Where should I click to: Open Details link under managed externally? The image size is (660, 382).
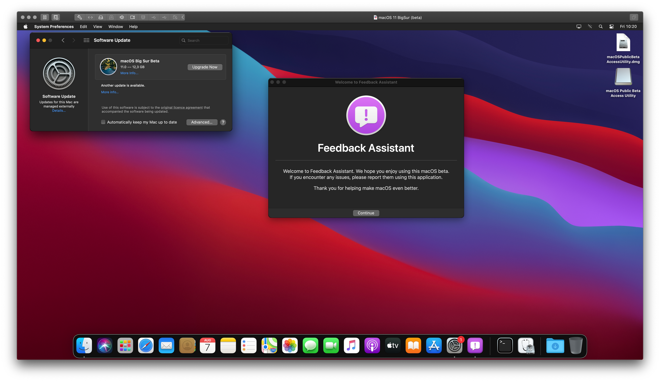[59, 111]
